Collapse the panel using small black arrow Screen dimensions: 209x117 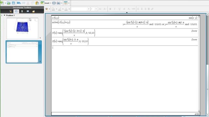click(x=127, y=12)
